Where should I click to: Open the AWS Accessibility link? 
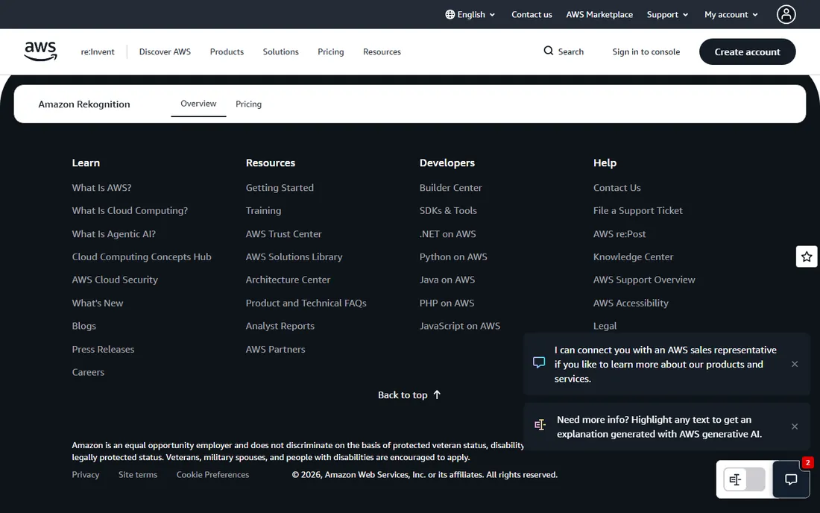click(630, 303)
